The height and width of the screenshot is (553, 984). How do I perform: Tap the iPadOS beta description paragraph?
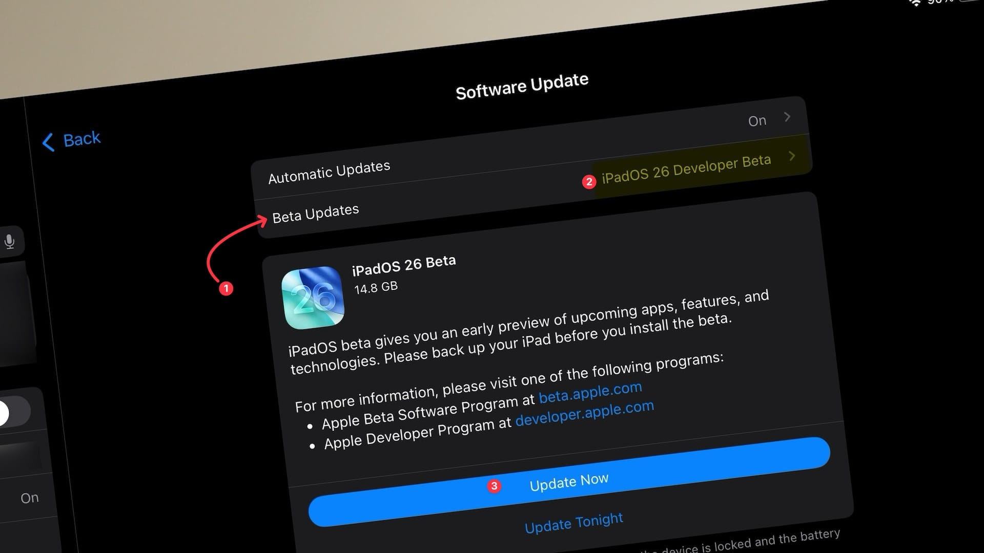click(529, 331)
